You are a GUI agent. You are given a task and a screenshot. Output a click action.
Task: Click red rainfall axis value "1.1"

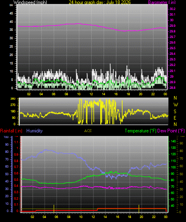[16, 142]
